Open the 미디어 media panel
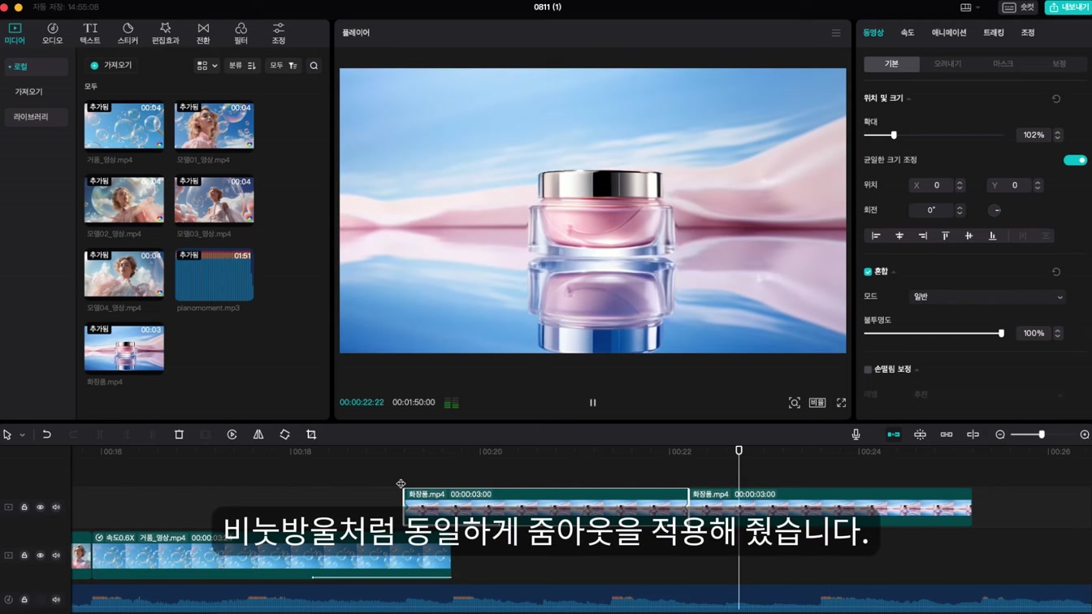Screen dimensions: 1092x614 tap(15, 33)
